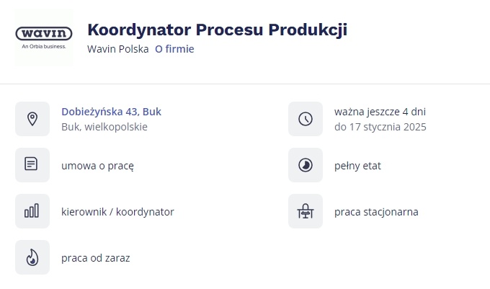The width and height of the screenshot is (490, 289).
Task: Click the location pin icon
Action: click(x=32, y=119)
